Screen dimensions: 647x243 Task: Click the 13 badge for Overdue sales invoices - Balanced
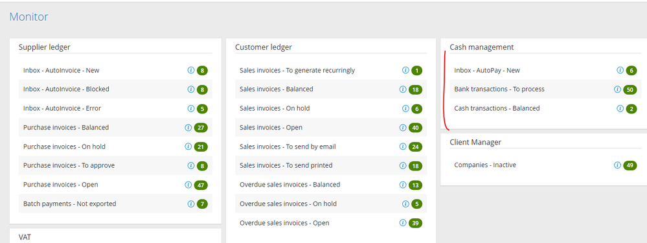point(416,185)
